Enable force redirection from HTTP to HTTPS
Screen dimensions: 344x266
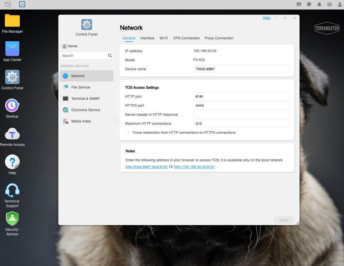[127, 133]
